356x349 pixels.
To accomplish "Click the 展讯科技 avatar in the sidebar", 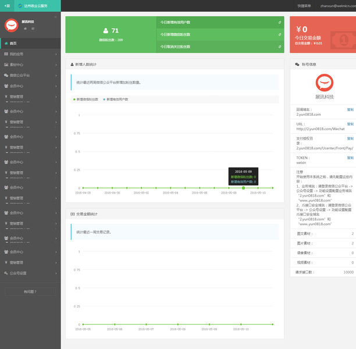I will [x=12, y=25].
